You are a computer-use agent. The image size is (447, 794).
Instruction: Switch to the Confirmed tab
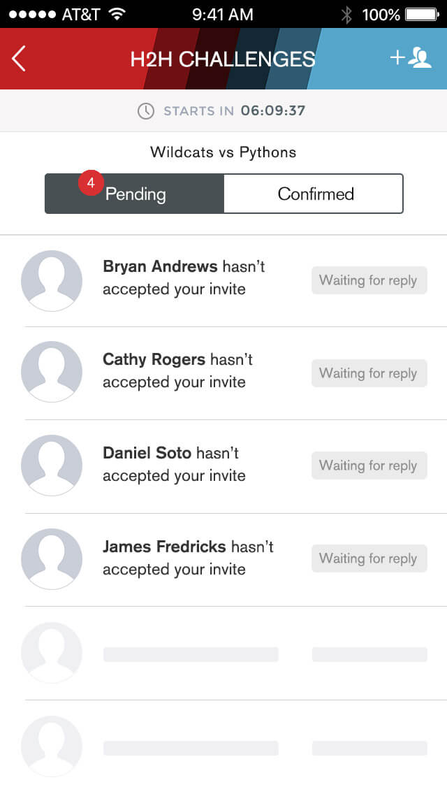(315, 194)
